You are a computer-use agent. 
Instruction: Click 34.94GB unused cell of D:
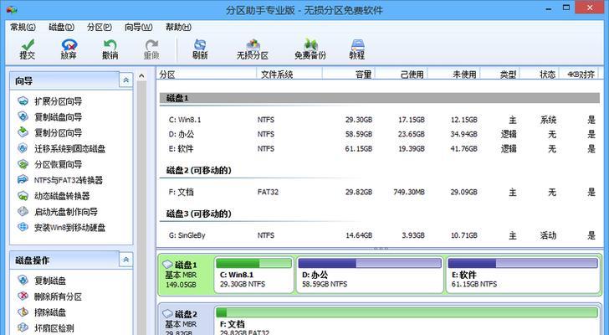463,134
